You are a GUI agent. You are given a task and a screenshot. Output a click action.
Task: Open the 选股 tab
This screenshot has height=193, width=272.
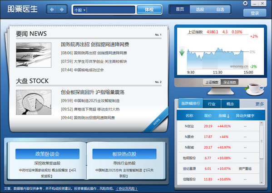click(x=200, y=10)
